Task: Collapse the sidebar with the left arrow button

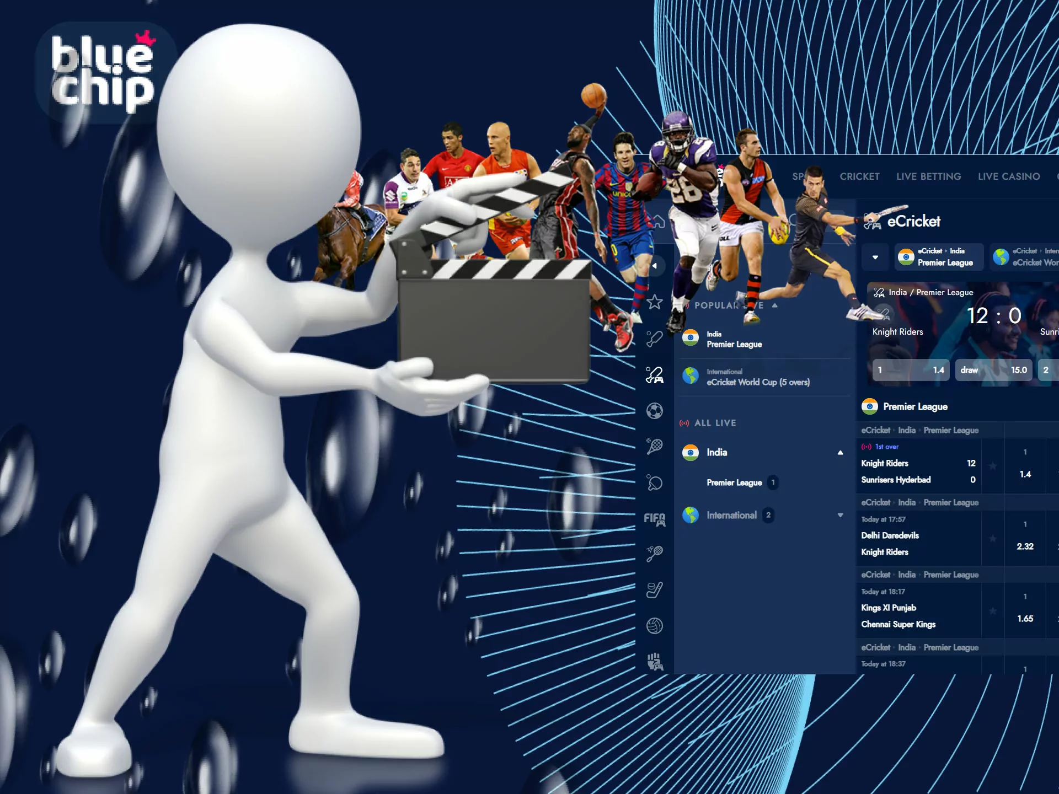Action: tap(655, 266)
